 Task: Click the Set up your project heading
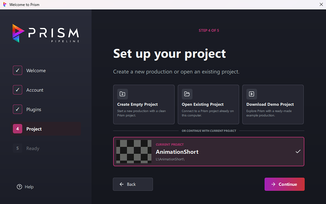170,54
